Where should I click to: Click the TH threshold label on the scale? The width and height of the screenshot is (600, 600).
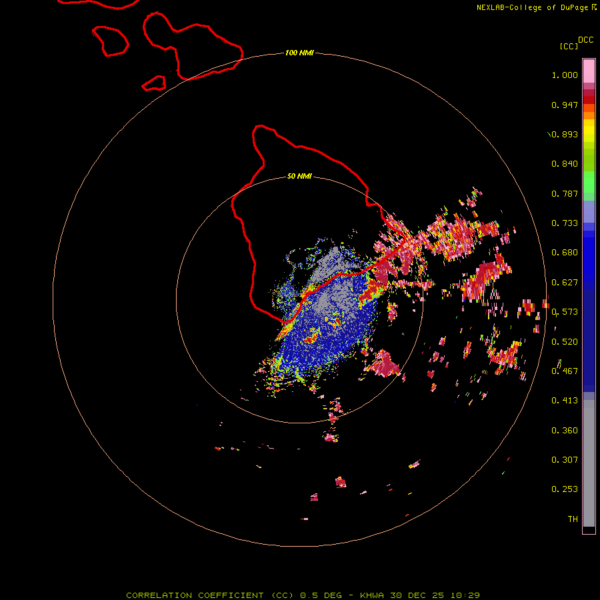pos(573,519)
